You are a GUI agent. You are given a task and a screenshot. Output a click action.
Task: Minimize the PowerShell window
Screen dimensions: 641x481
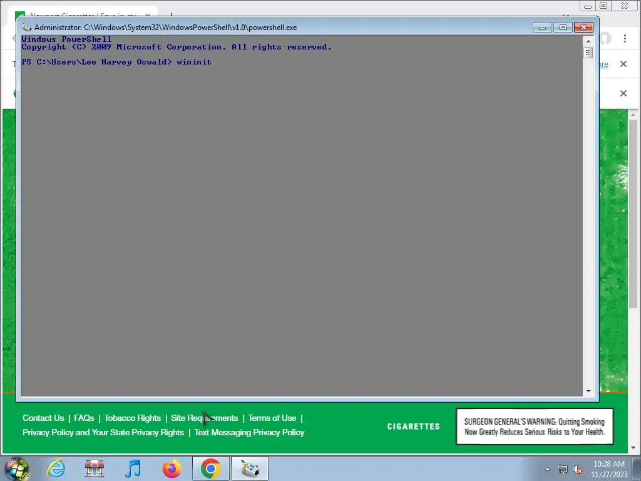pyautogui.click(x=543, y=28)
